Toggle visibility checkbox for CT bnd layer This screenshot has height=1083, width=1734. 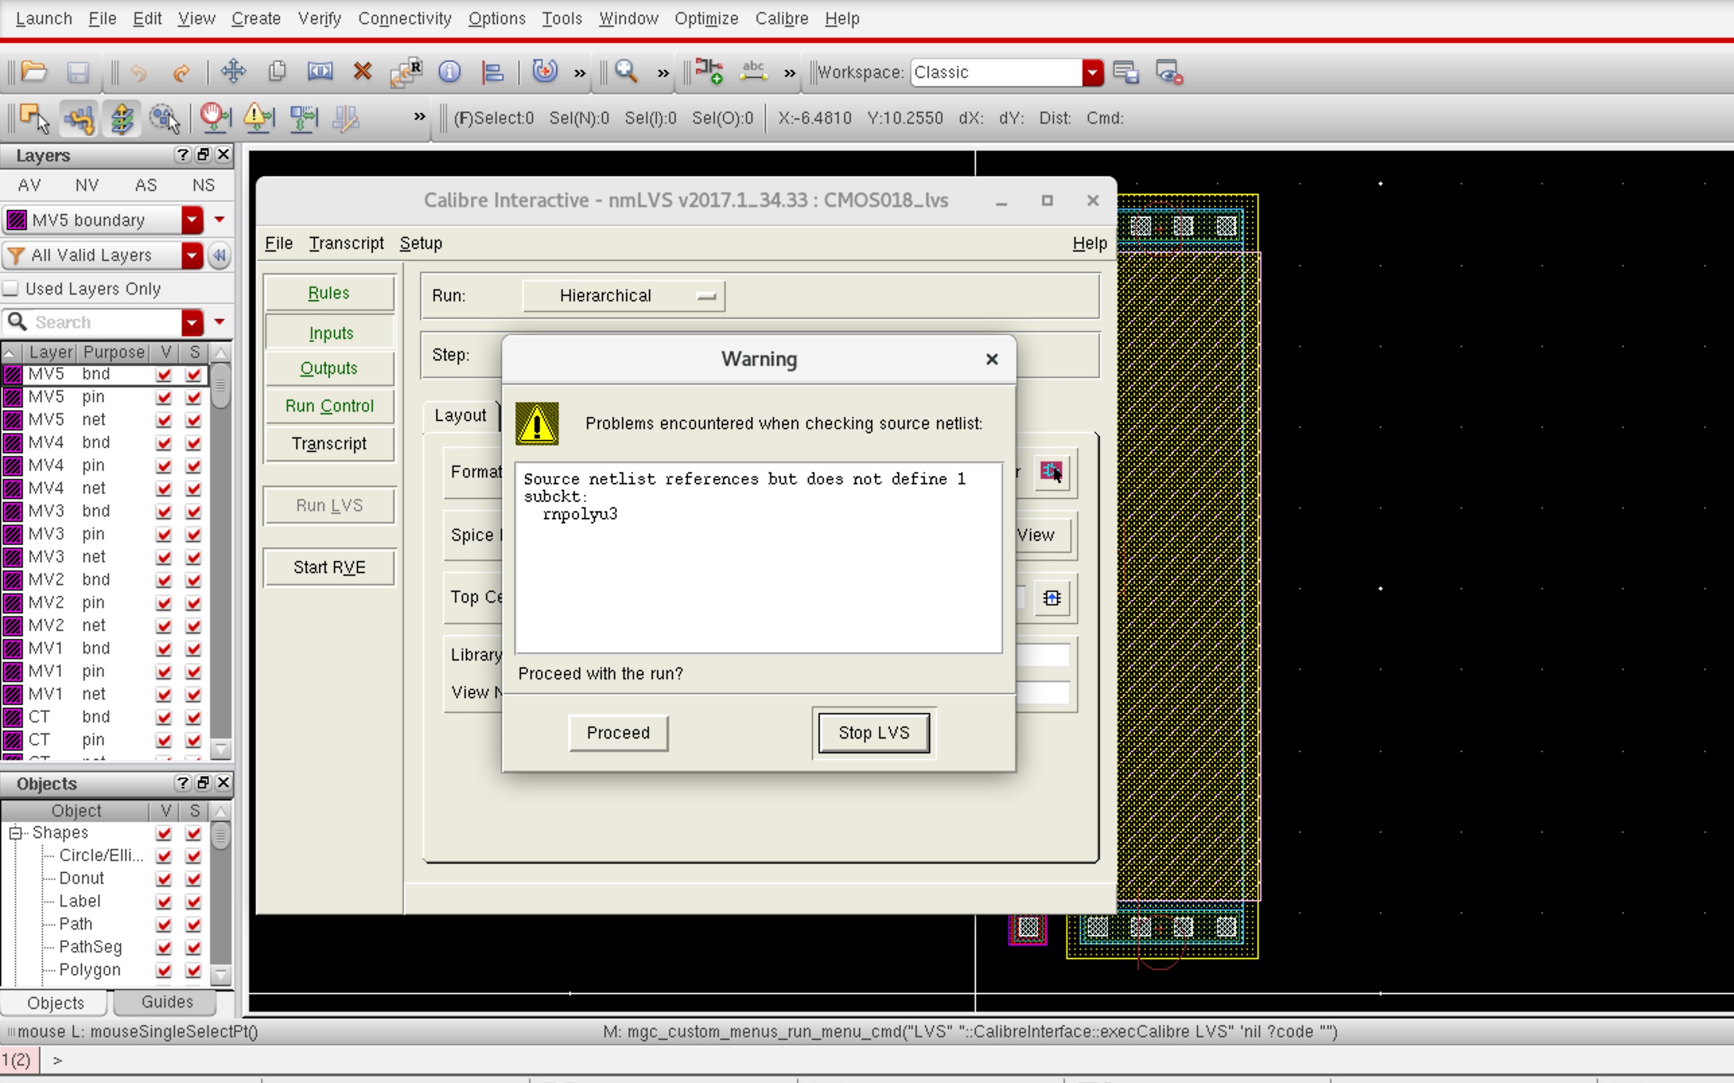click(164, 718)
